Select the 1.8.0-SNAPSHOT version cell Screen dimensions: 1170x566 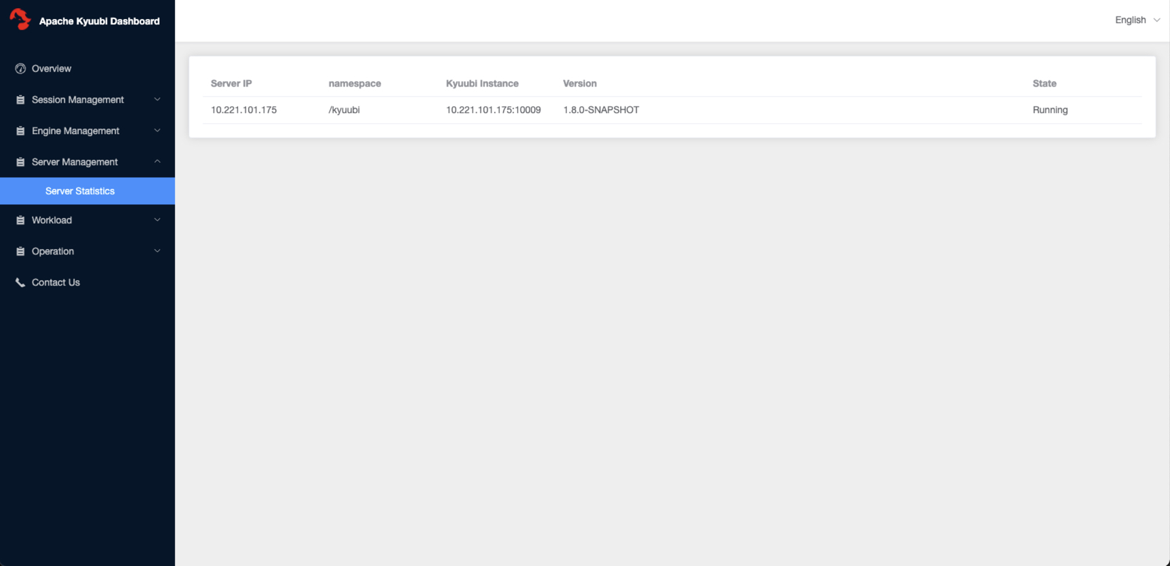[x=601, y=110]
